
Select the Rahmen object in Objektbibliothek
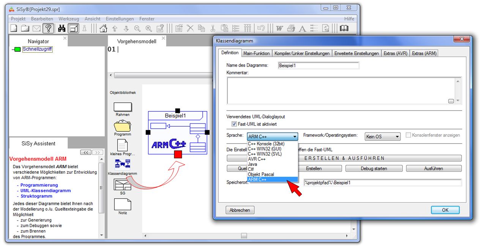pyautogui.click(x=123, y=109)
